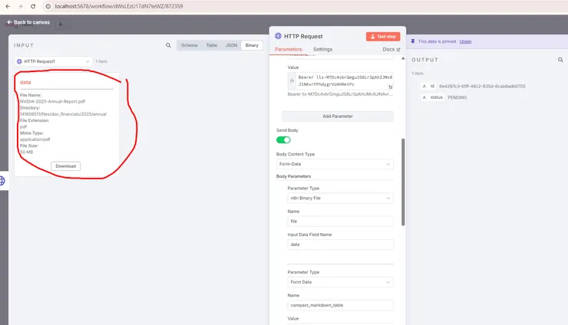The image size is (568, 325).
Task: Download the NVIDIA annual report file
Action: coord(65,166)
